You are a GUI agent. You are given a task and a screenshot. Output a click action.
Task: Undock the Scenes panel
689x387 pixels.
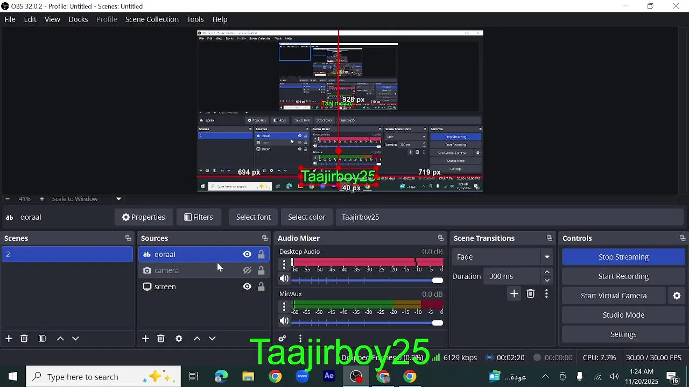[128, 238]
